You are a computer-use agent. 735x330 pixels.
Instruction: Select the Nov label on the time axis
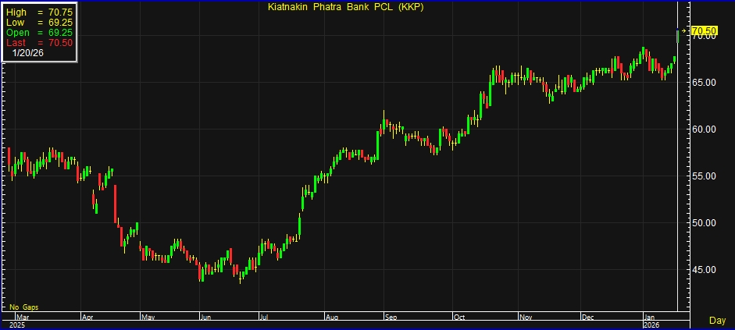point(525,318)
